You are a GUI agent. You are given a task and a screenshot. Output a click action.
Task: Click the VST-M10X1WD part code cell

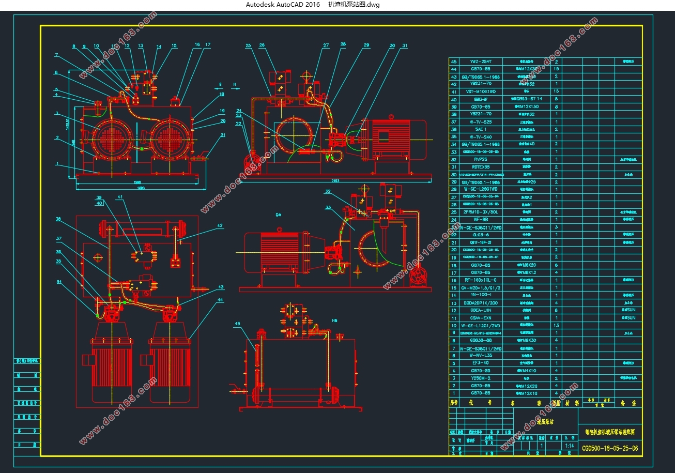pos(482,91)
